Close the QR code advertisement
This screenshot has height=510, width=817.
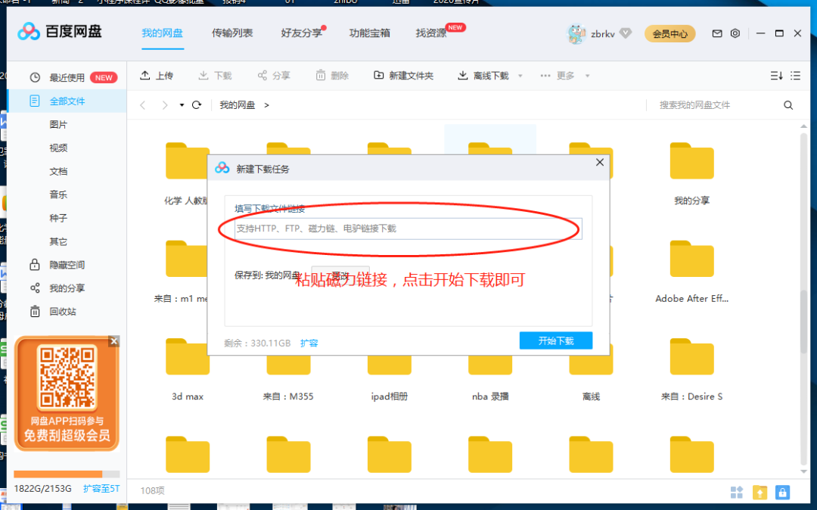point(114,341)
